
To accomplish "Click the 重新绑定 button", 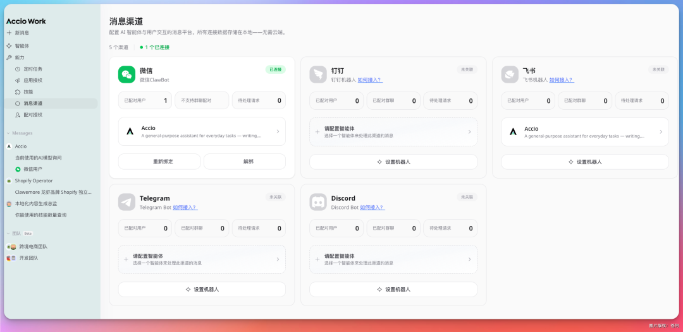I will [x=159, y=161].
